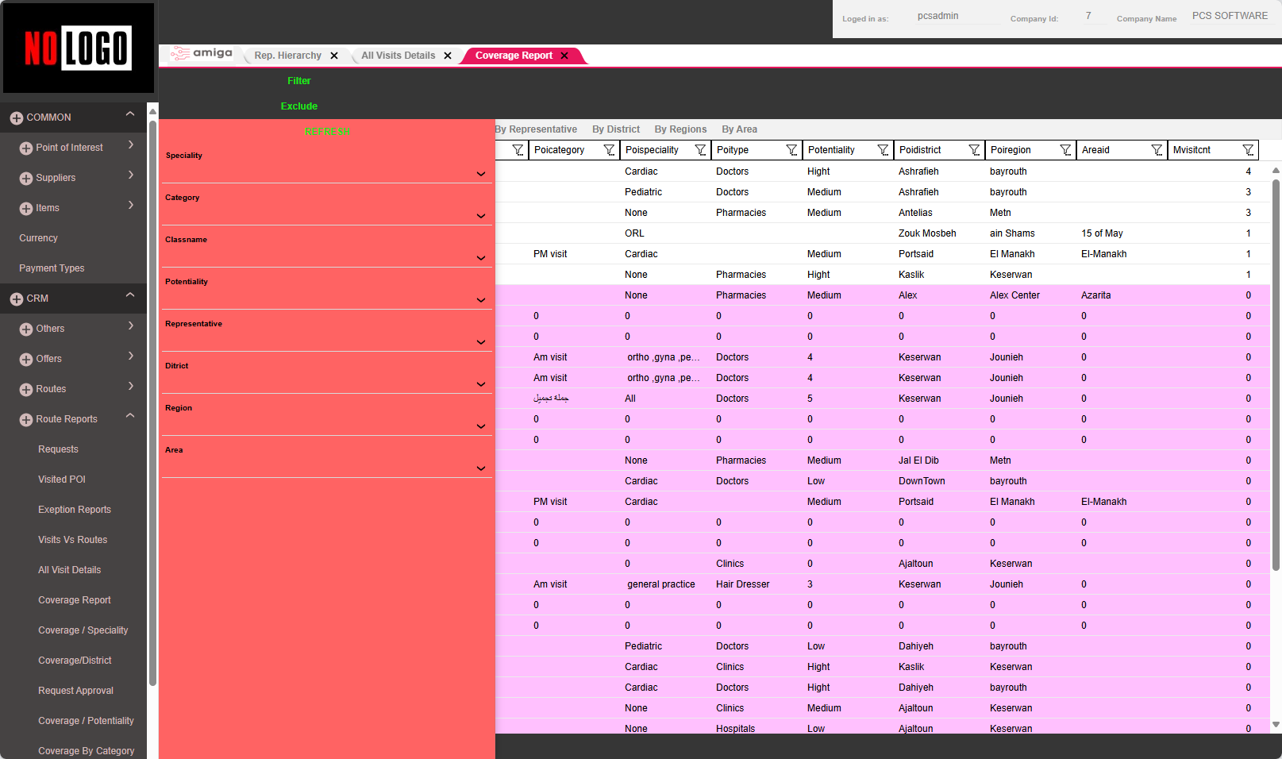
Task: Open the Poispeciality column filter icon
Action: pos(700,150)
